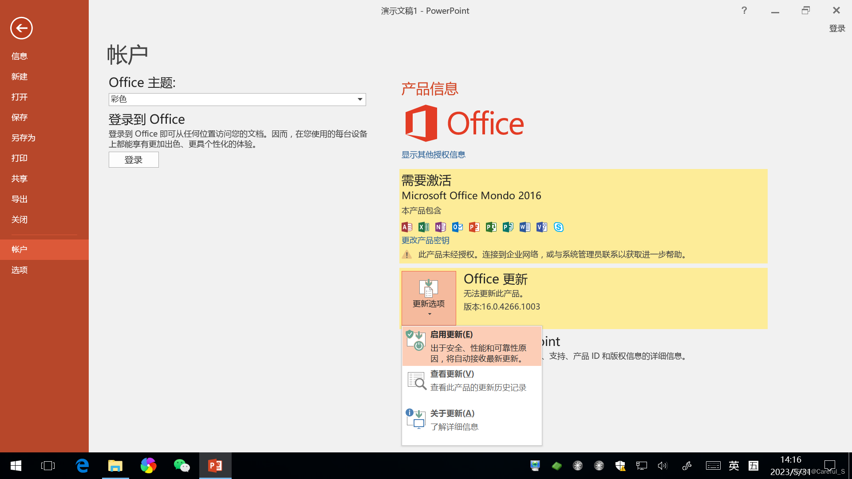Image resolution: width=852 pixels, height=479 pixels.
Task: Open the 选项 sidebar item
Action: [x=20, y=270]
